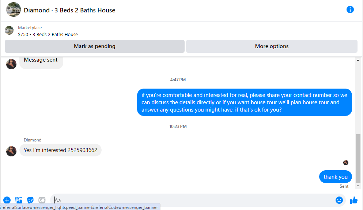Screen dimensions: 363x210
Task: Click Diamond's avatar beside phone number message
Action: pyautogui.click(x=11, y=151)
